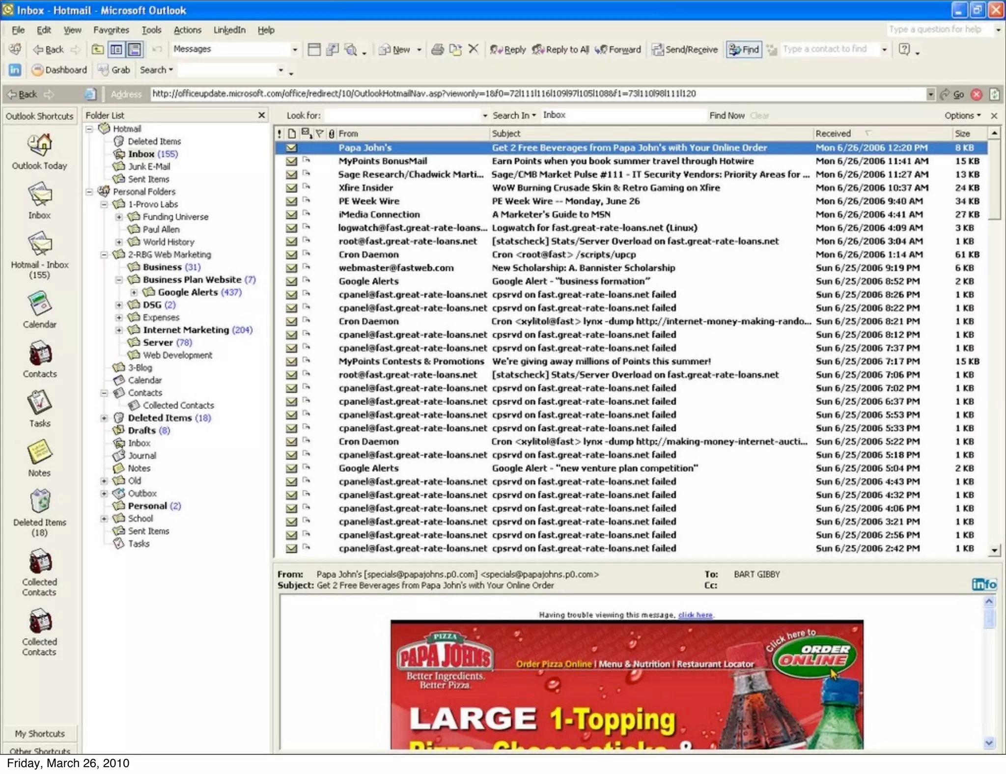This screenshot has width=1006, height=774.
Task: Toggle the Folder List view button
Action: click(x=116, y=49)
